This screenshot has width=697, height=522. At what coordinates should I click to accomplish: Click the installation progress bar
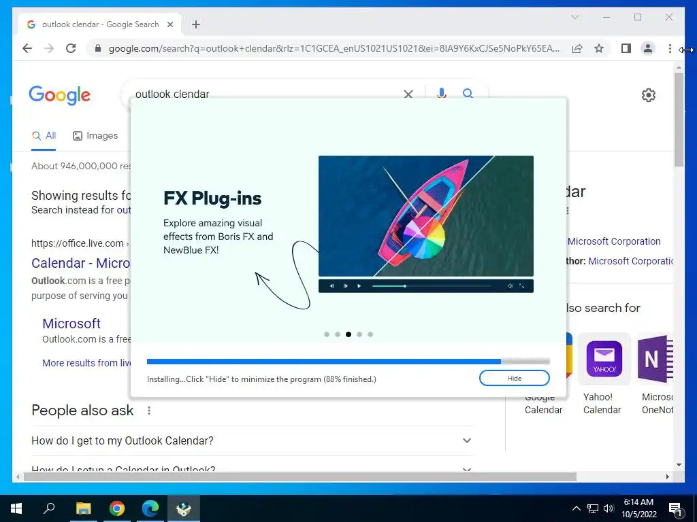pos(348,362)
